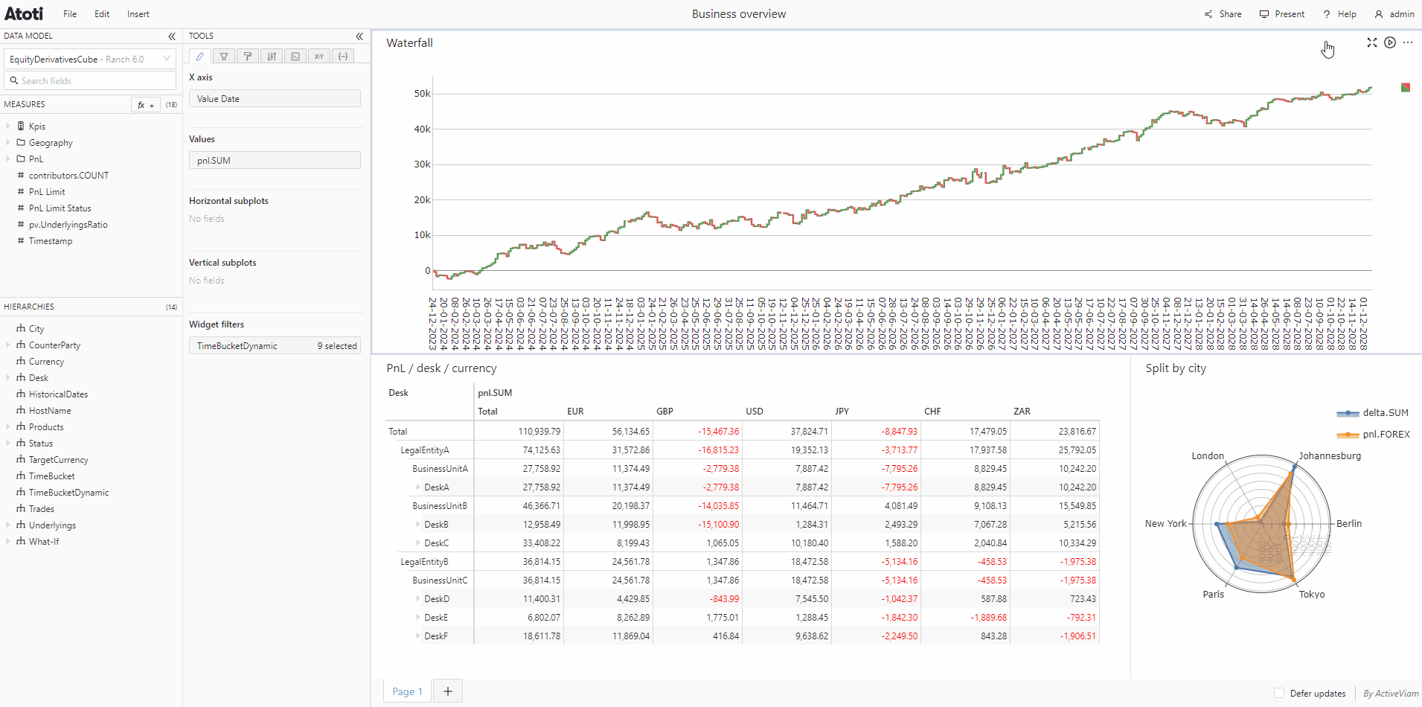The image size is (1422, 707).
Task: Start Present mode
Action: [x=1282, y=14]
